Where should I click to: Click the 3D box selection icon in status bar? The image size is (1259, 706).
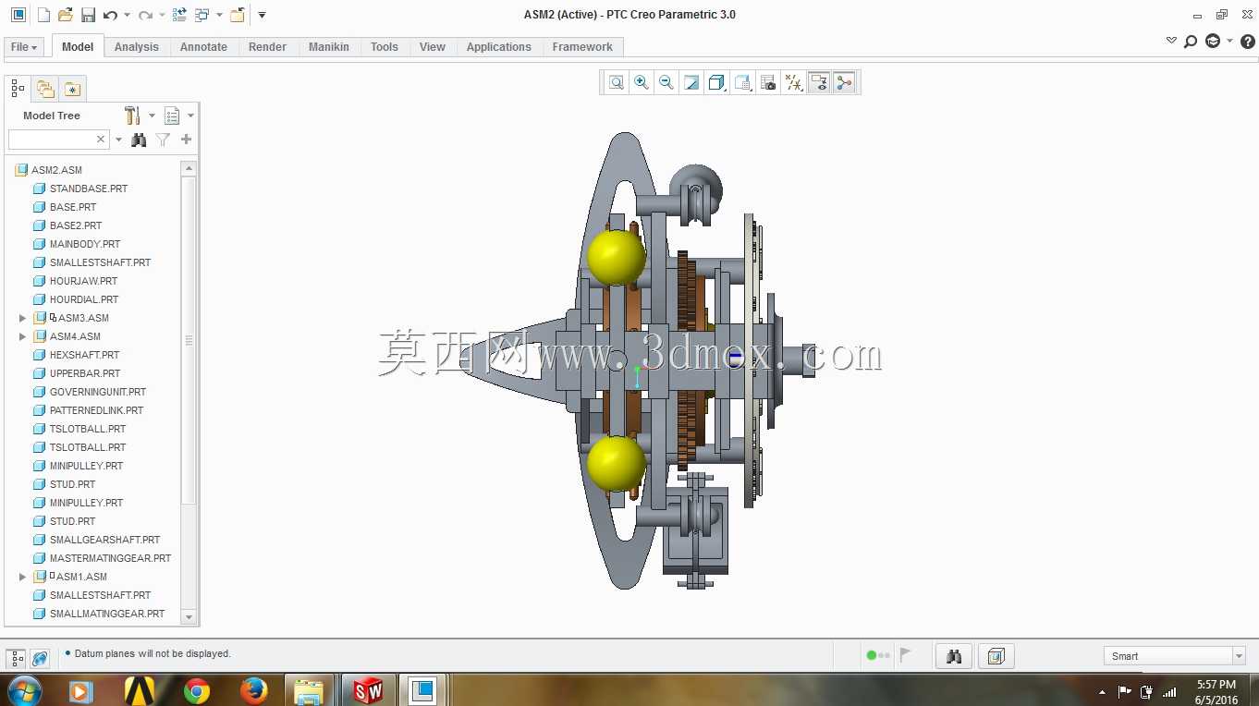click(996, 656)
